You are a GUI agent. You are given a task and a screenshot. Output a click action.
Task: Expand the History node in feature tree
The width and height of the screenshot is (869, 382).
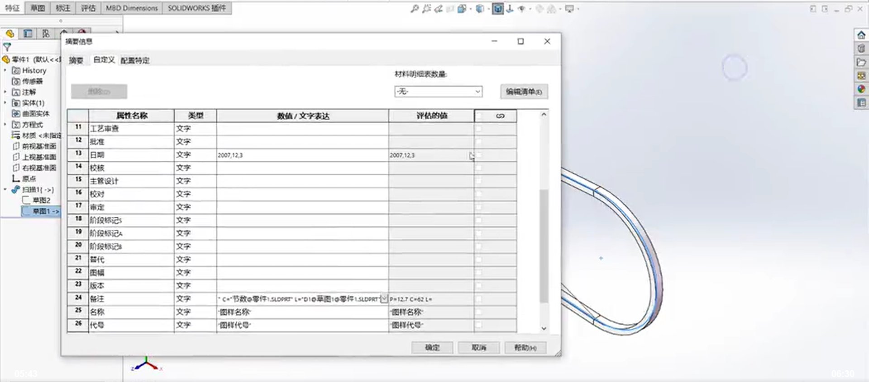coord(5,70)
